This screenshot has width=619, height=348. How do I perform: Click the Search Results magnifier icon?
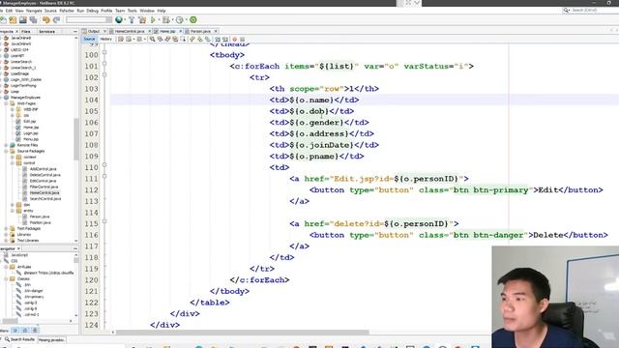(x=7, y=339)
